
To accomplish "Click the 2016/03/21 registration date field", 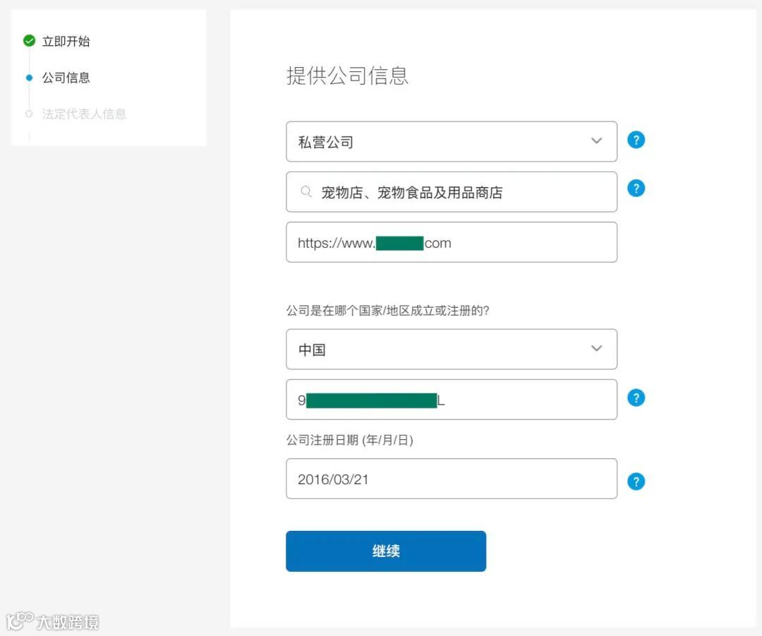I will (x=451, y=479).
